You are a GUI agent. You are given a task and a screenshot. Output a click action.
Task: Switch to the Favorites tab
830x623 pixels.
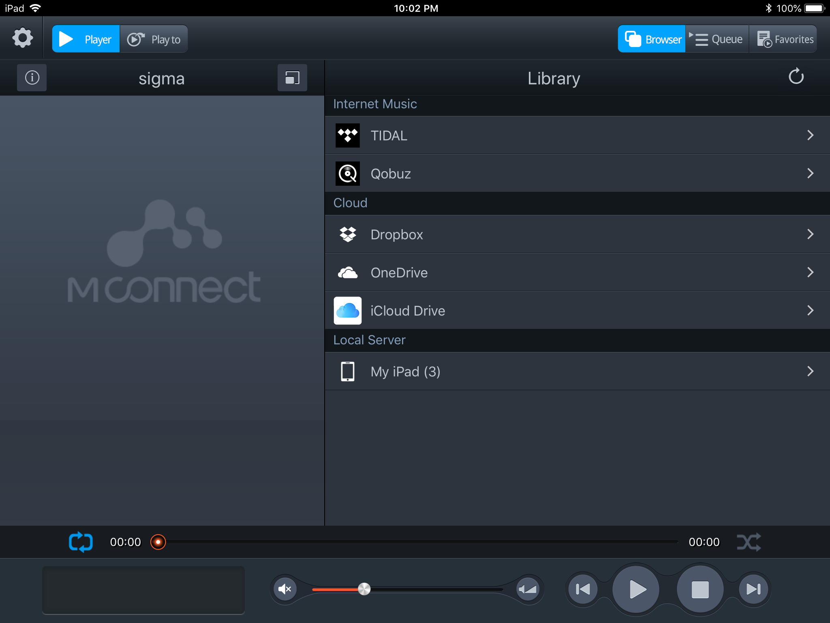click(x=785, y=39)
